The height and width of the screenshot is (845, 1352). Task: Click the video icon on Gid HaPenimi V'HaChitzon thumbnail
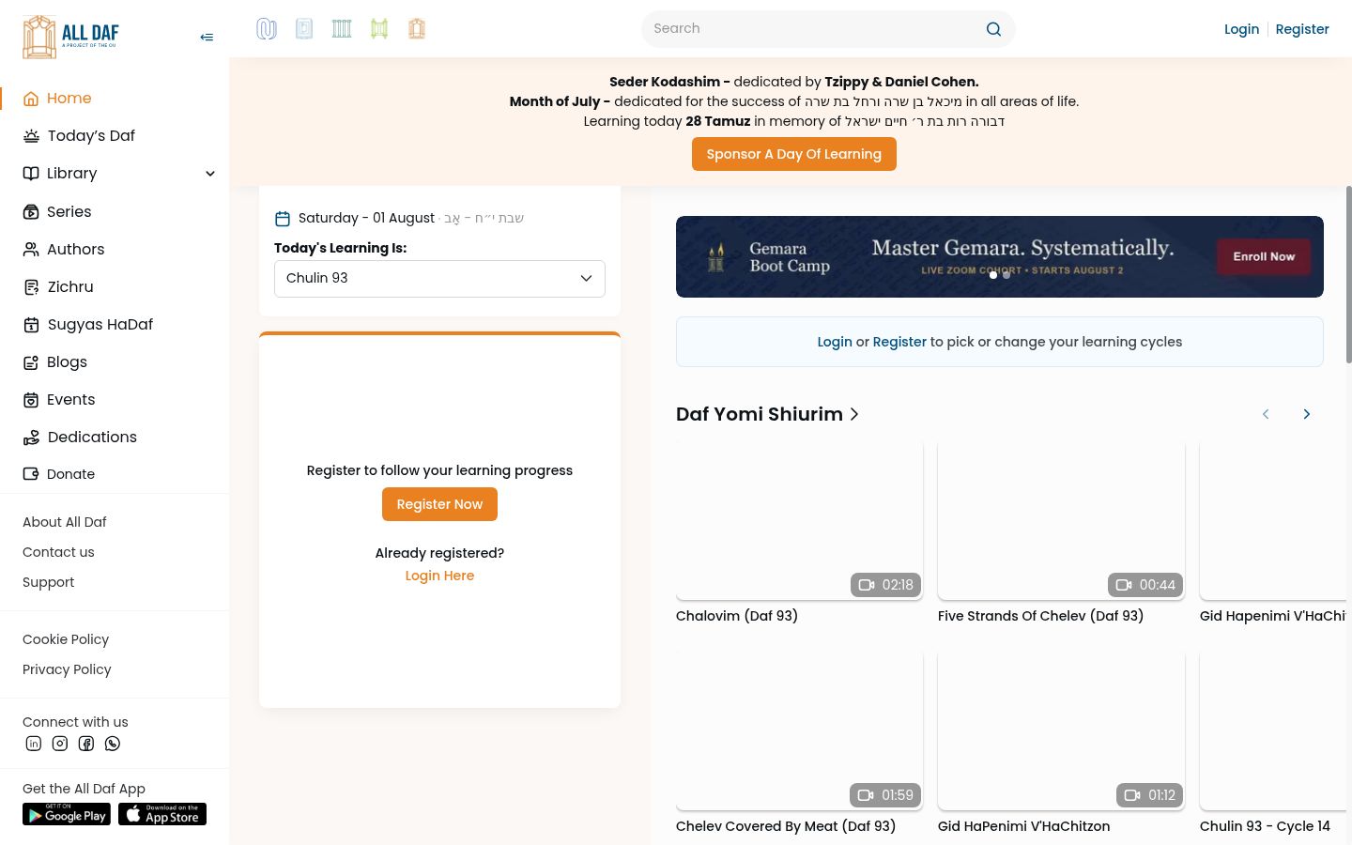pos(1132,795)
